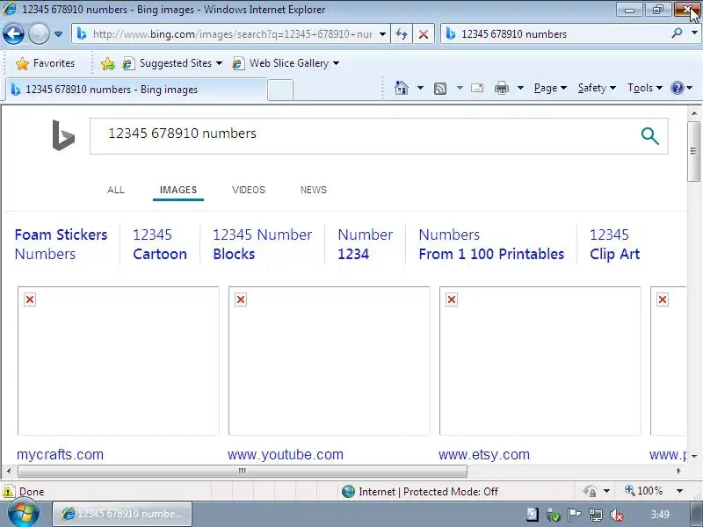Open 'Number 1234' related search
The height and width of the screenshot is (527, 703).
pyautogui.click(x=366, y=244)
